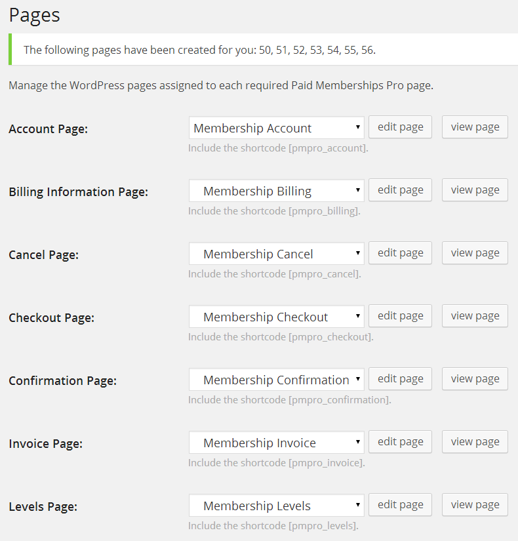View the Membership Account page
This screenshot has height=541, width=518.
[x=474, y=127]
